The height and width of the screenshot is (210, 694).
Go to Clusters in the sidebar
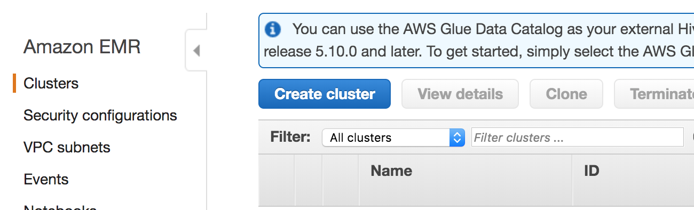coord(51,84)
